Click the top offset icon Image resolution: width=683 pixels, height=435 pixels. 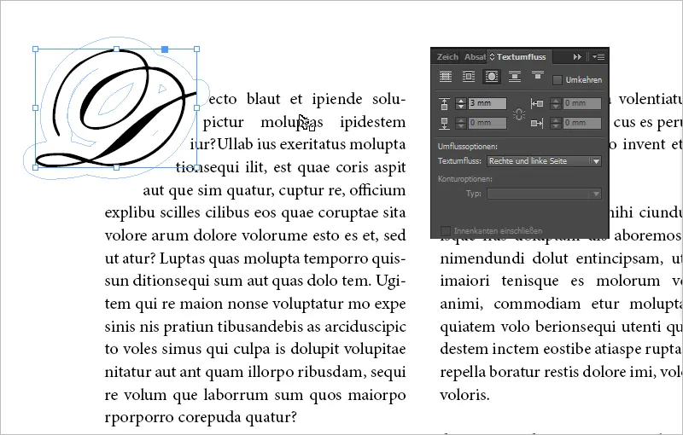(x=444, y=103)
